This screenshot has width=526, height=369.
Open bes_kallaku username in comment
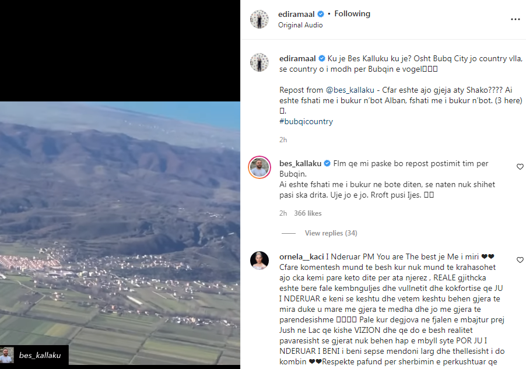tap(300, 163)
